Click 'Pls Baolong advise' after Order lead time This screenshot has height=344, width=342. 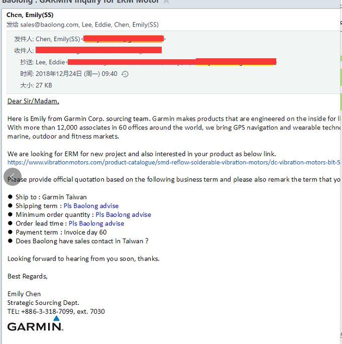coord(96,223)
